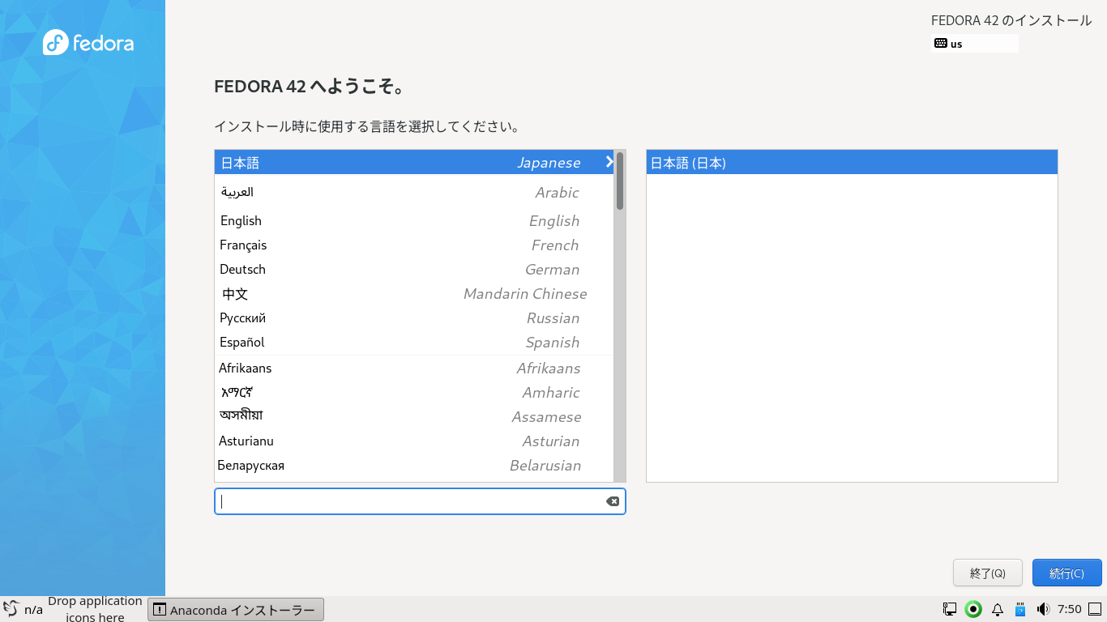Viewport: 1107px width, 622px height.
Task: Open the us keyboard layout indicator
Action: [975, 44]
